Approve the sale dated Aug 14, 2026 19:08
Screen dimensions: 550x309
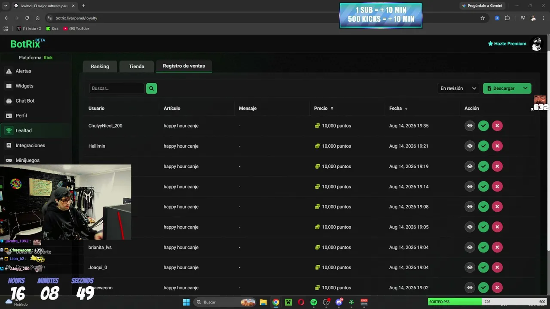[x=483, y=207]
